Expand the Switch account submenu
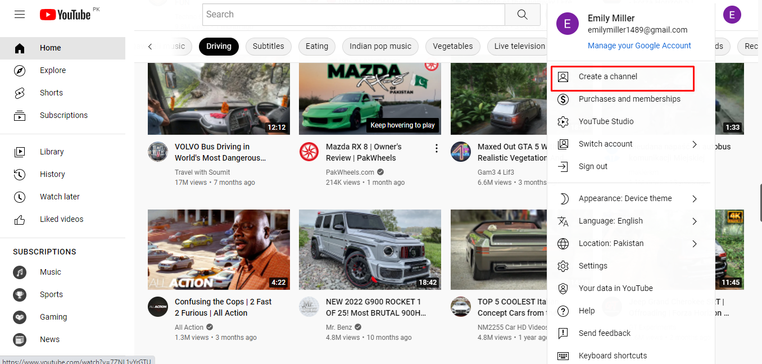This screenshot has height=364, width=762. point(605,144)
